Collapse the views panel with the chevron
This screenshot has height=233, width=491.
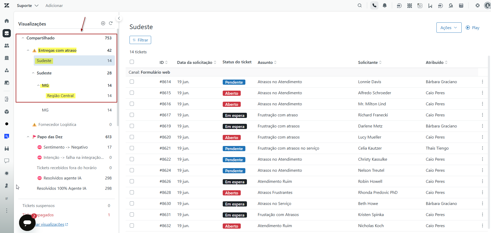coord(119,18)
